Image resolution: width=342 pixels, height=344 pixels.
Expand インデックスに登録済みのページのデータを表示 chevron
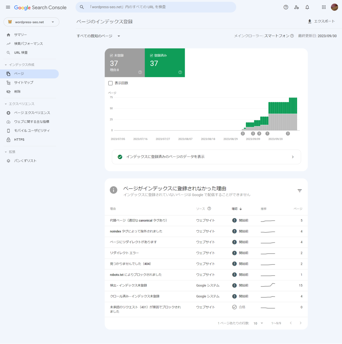[293, 157]
